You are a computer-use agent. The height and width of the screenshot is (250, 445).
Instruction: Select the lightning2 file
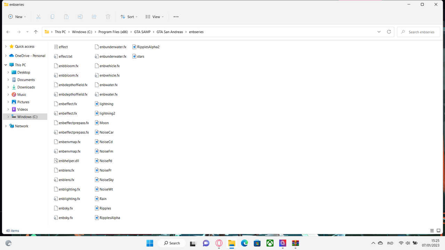(105, 113)
